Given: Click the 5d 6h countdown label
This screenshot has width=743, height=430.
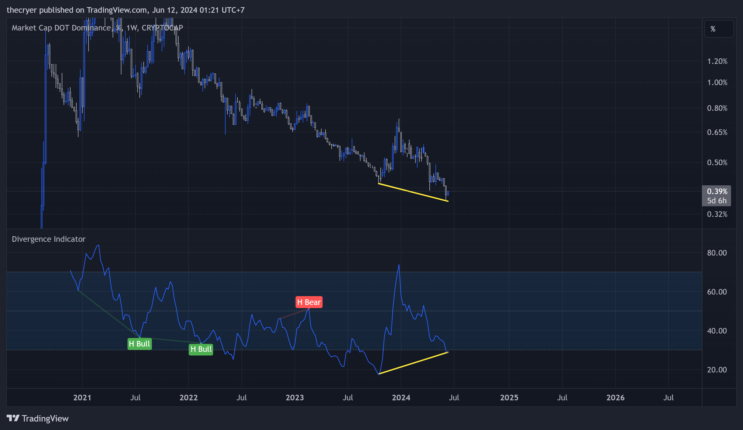Looking at the screenshot, I should [717, 200].
